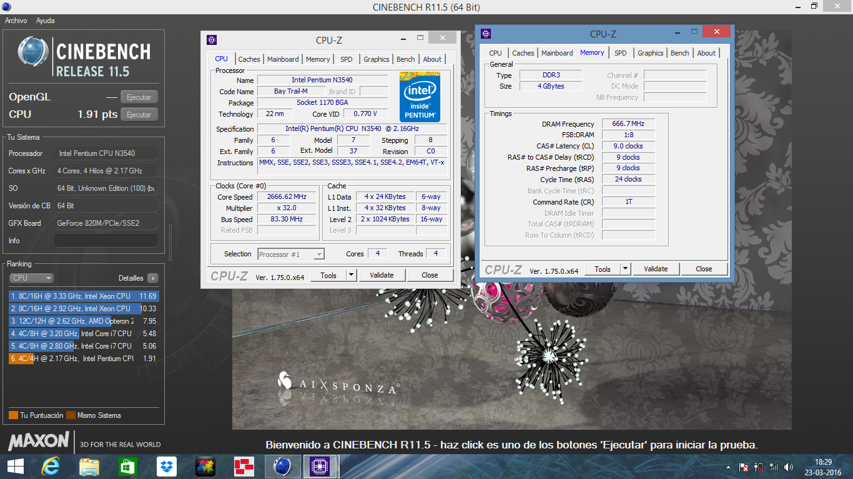This screenshot has width=853, height=479.
Task: Open the Ayuda menu
Action: pyautogui.click(x=46, y=21)
